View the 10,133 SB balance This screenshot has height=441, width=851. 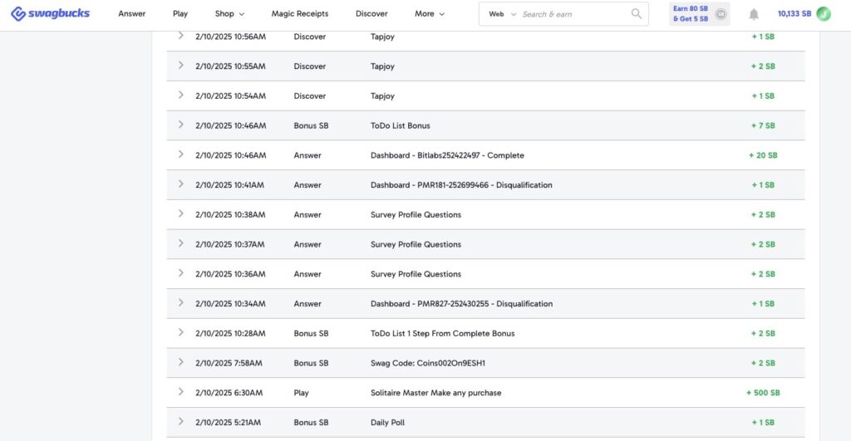pos(794,14)
